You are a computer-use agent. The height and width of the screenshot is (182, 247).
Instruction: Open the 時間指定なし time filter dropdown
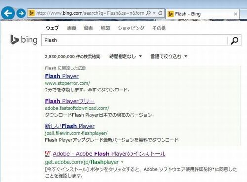pyautogui.click(x=125, y=56)
